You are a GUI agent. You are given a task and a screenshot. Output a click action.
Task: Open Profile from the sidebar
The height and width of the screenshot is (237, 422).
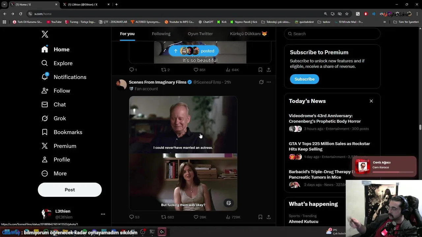(x=55, y=160)
